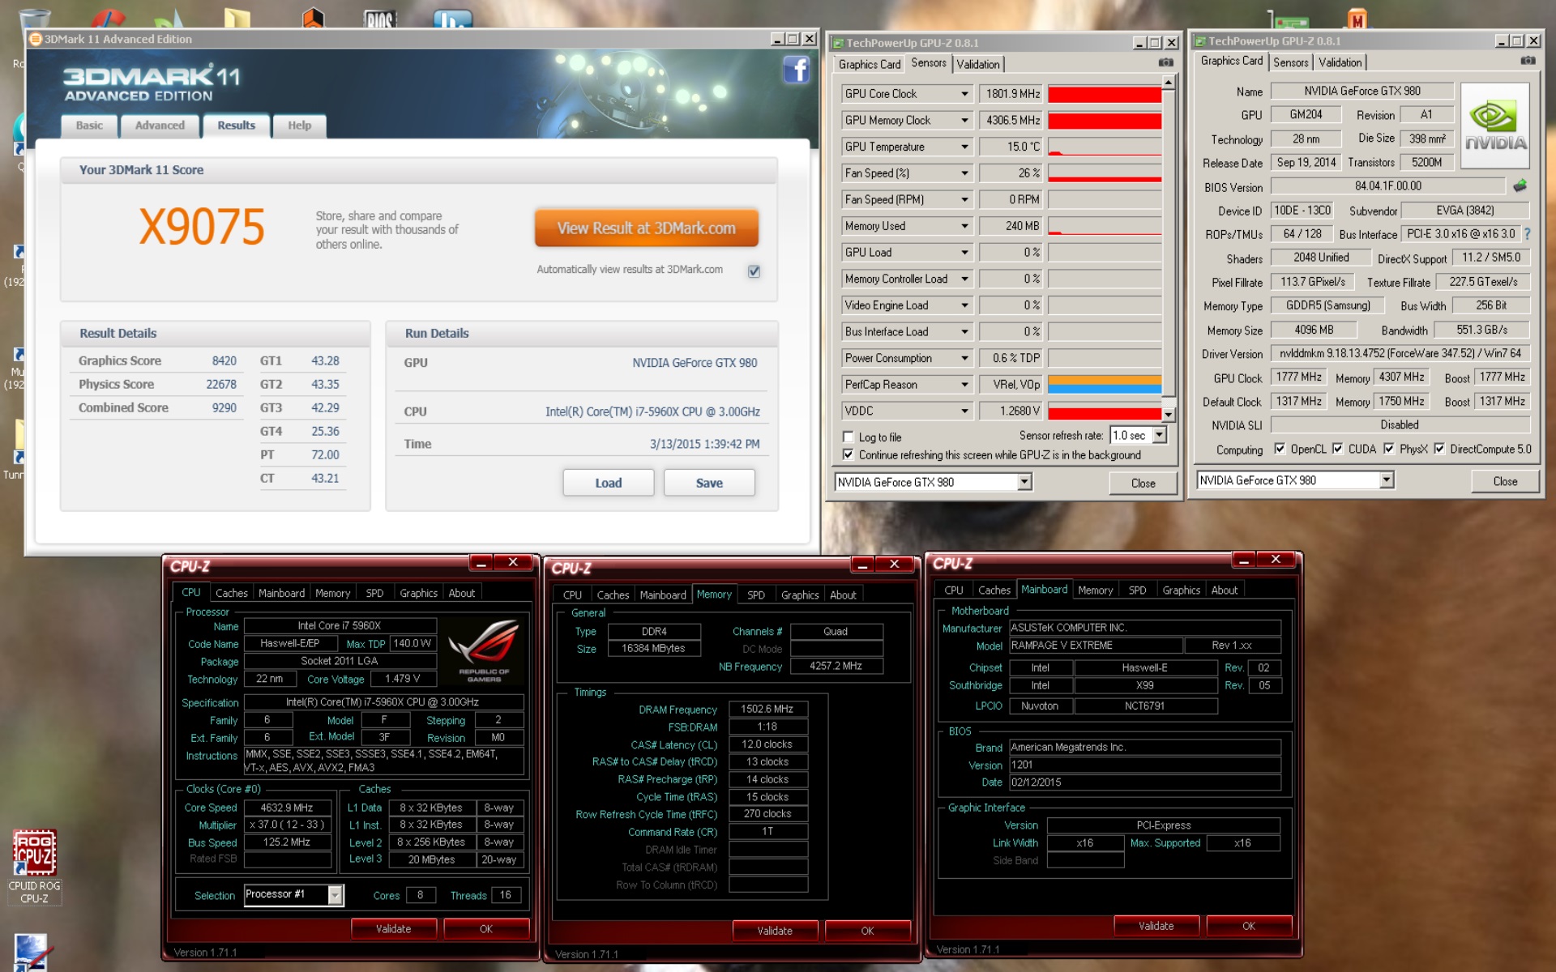Click the PerfCap Reason orange-blue graph bar
The width and height of the screenshot is (1556, 972).
(x=1105, y=384)
